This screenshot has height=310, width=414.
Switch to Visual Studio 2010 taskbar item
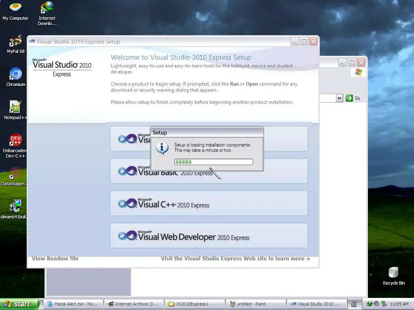pyautogui.click(x=316, y=304)
